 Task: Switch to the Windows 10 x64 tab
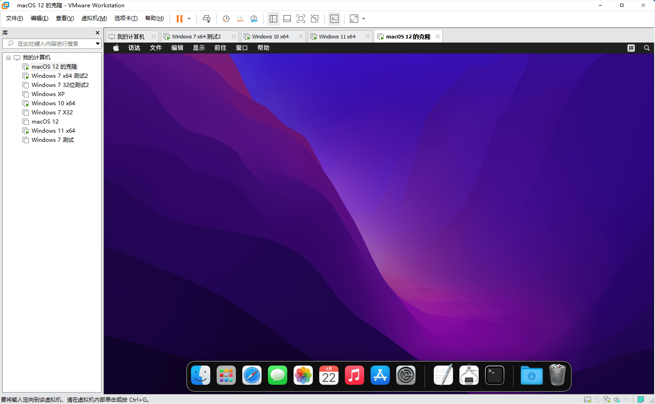coord(270,37)
